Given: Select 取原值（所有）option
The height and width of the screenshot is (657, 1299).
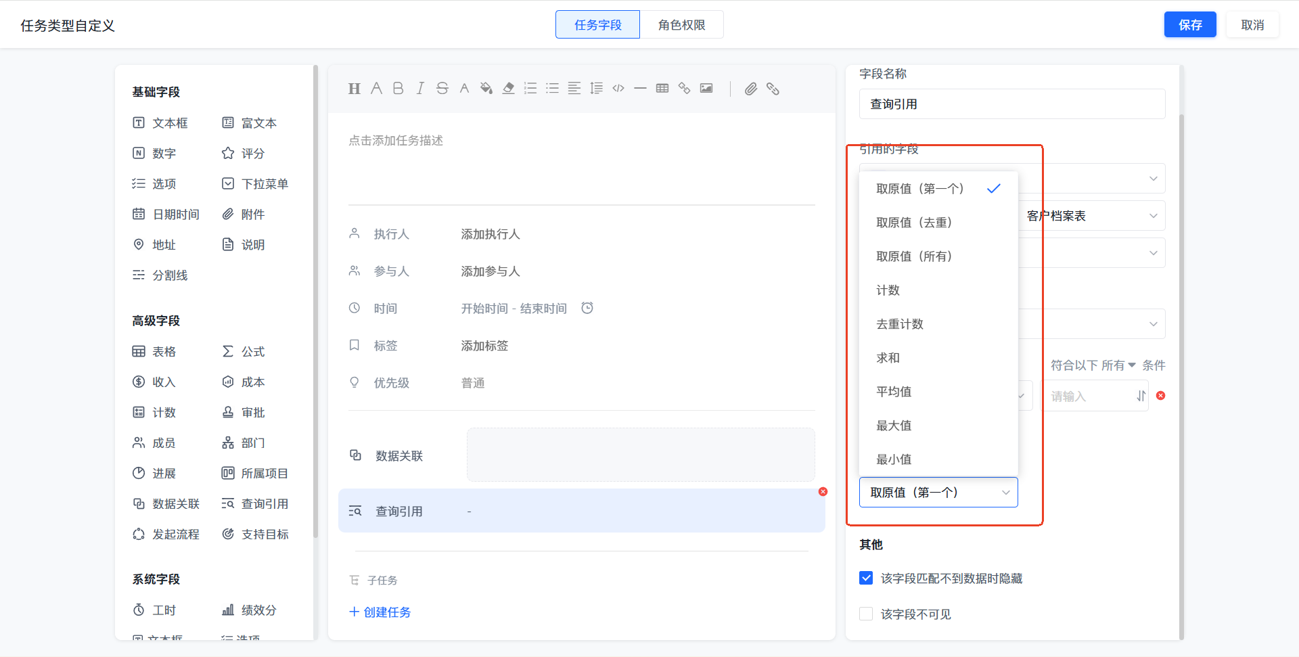Looking at the screenshot, I should point(938,256).
